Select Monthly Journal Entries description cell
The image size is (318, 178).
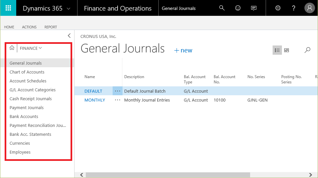pos(147,100)
